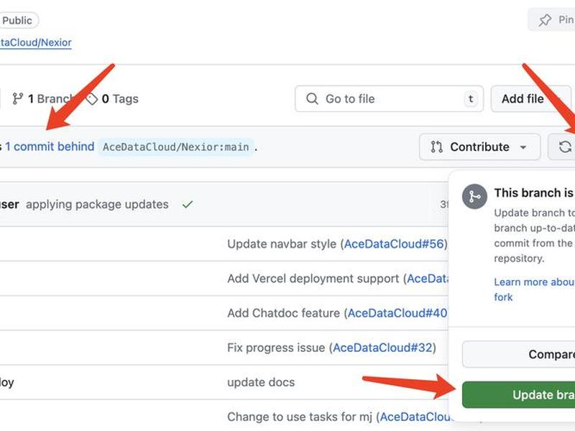The width and height of the screenshot is (575, 431).
Task: Click the Sync fork refresh icon
Action: (565, 147)
